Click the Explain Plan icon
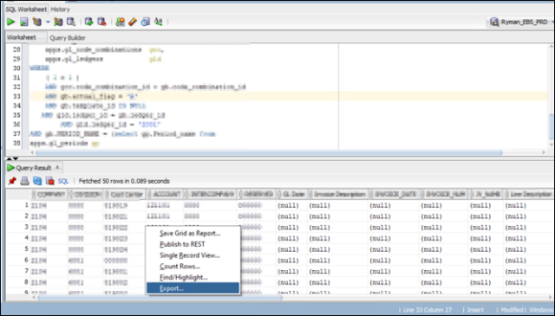This screenshot has height=316, width=555. click(x=36, y=22)
